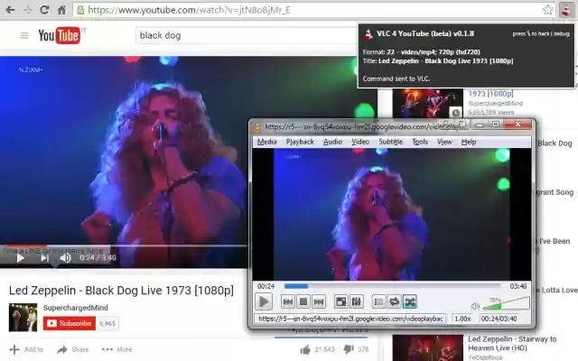Open SuperchargedMind channel name link
This screenshot has width=578, height=361.
[76, 308]
